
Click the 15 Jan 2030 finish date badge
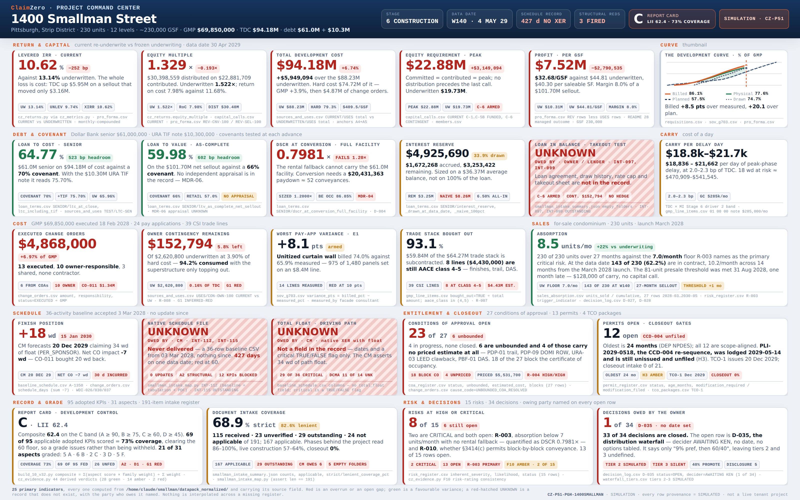point(76,337)
